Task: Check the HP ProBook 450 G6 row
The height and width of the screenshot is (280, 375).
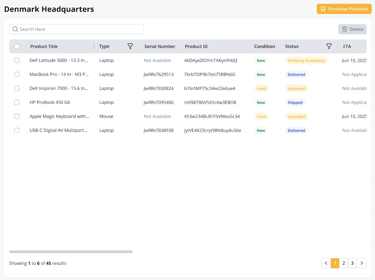Action: pyautogui.click(x=17, y=102)
